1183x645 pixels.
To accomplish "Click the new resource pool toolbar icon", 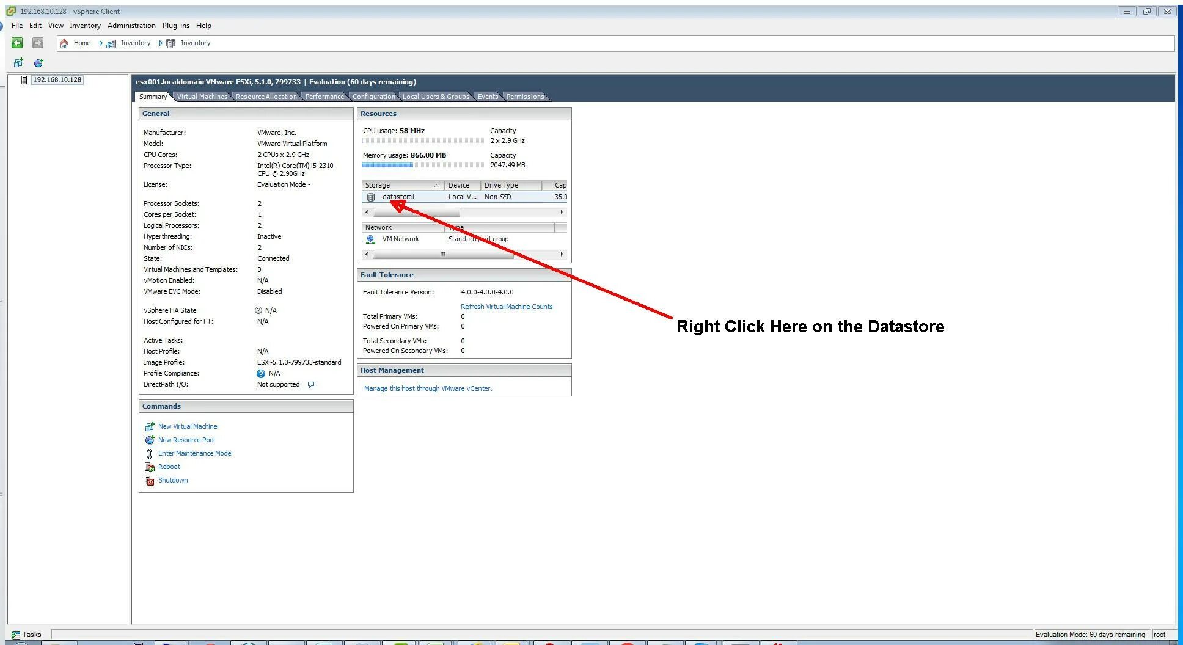I will click(38, 62).
